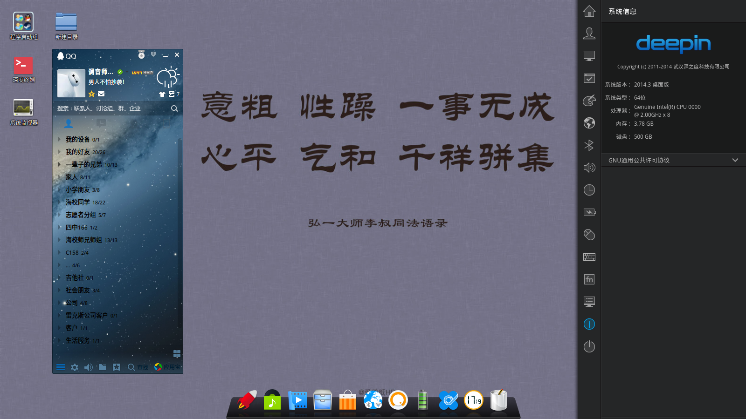
Task: Open Power settings battery icon in sidebar
Action: tap(589, 212)
